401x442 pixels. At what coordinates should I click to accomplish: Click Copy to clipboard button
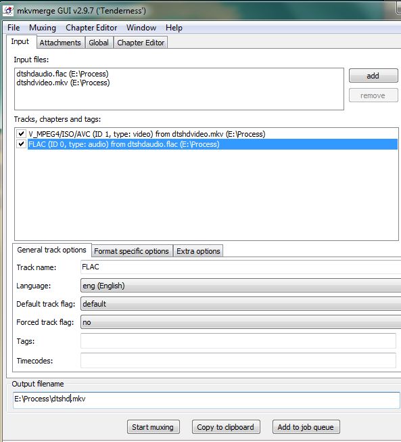(226, 427)
